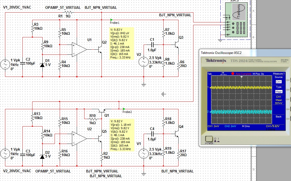Image resolution: width=291 pixels, height=181 pixels.
Task: Click the 'M Pos: 0s' readout
Action: click(258, 74)
